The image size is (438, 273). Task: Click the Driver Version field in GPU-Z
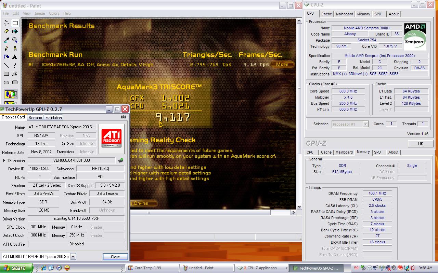[x=76, y=219]
